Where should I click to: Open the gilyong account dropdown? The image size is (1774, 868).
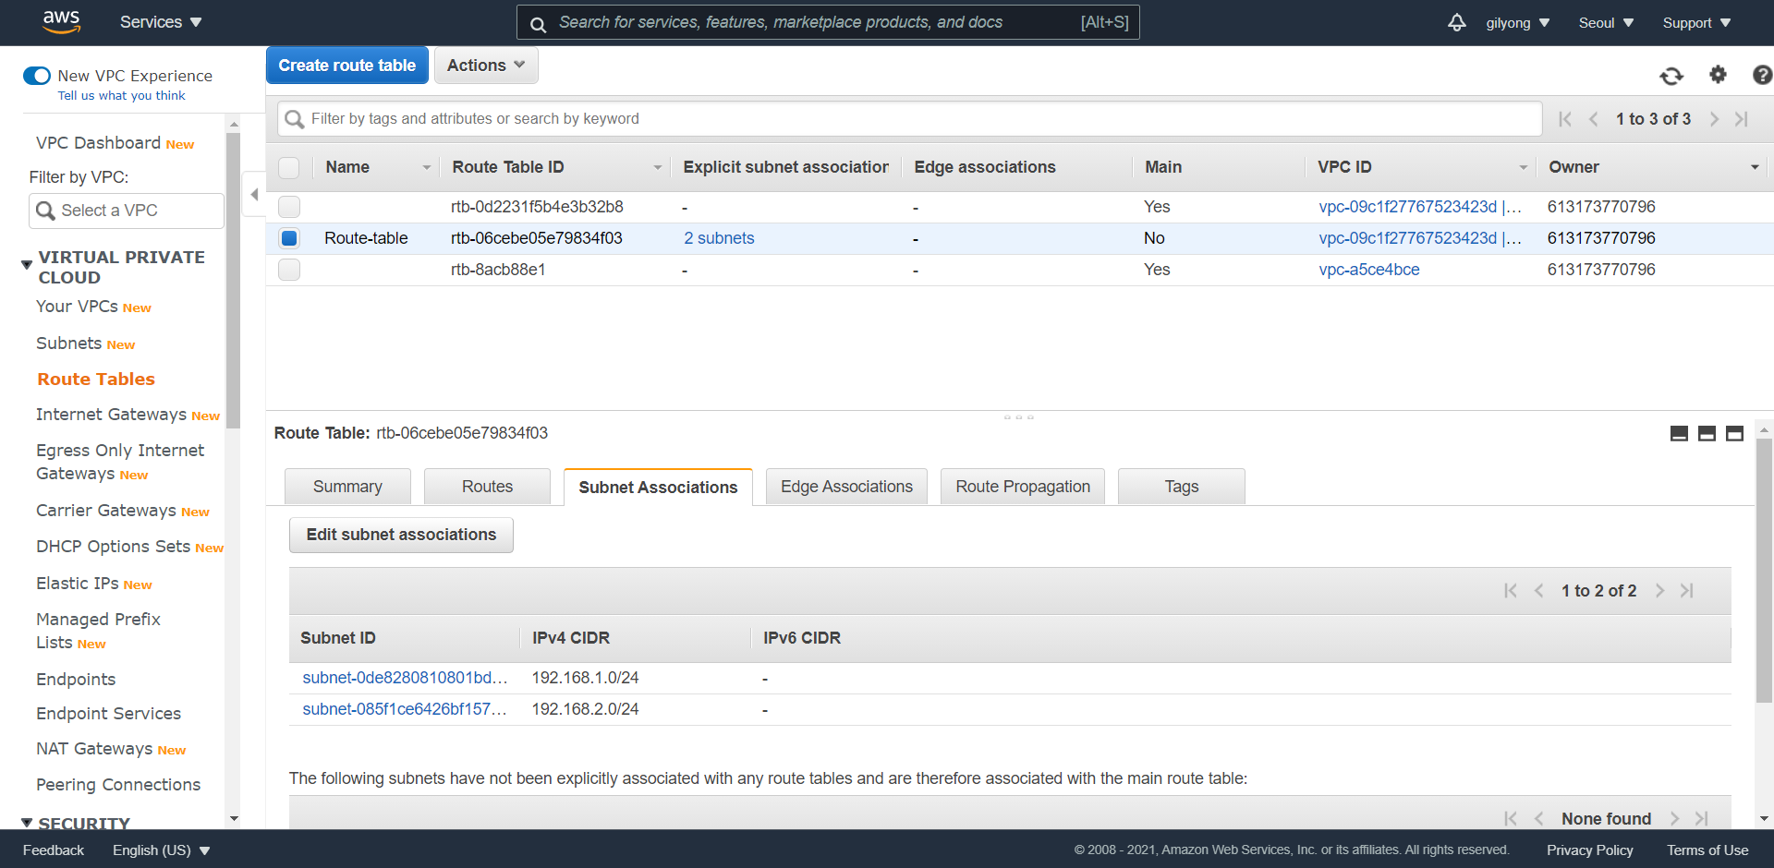1518,23
